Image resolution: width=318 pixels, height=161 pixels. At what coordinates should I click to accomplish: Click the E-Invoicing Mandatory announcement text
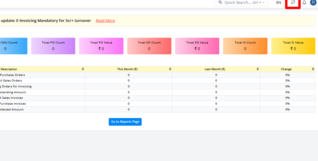(x=46, y=20)
